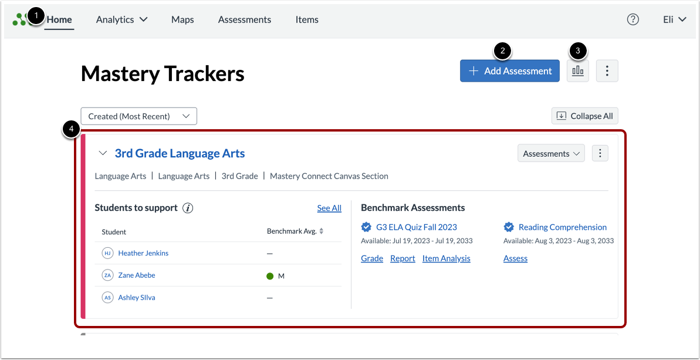Open the Analytics menu
The height and width of the screenshot is (360, 700).
[121, 19]
